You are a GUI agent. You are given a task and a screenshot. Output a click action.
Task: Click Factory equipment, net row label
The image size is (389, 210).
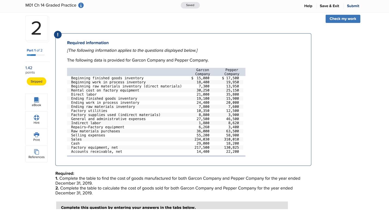tap(95, 148)
